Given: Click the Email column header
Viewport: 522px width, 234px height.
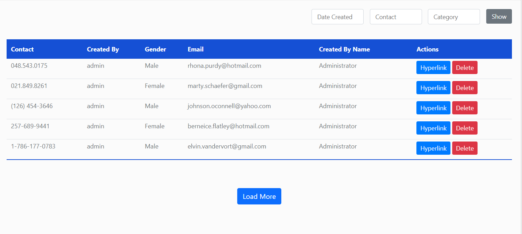Looking at the screenshot, I should 196,49.
